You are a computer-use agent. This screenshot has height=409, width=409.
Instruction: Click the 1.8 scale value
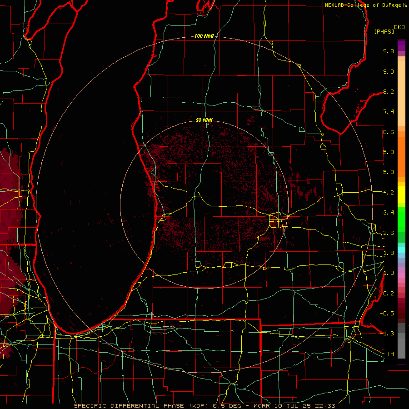point(389,253)
